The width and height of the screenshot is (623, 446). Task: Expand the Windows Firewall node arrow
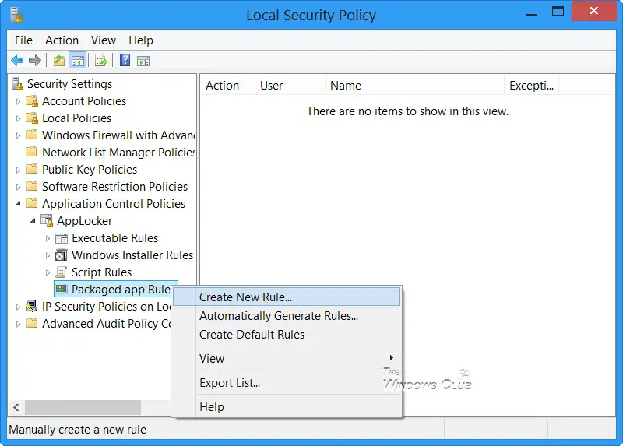point(18,135)
